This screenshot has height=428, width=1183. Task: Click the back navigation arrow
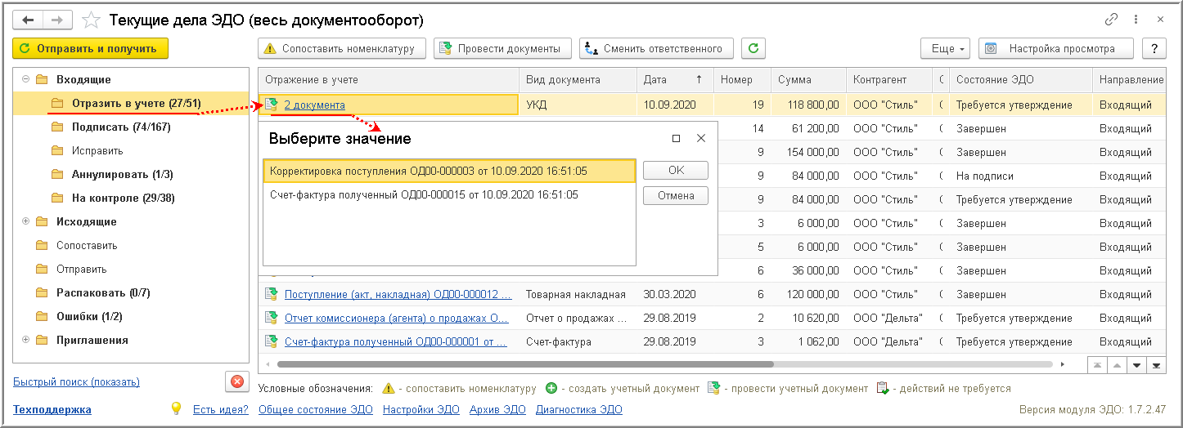pos(29,19)
